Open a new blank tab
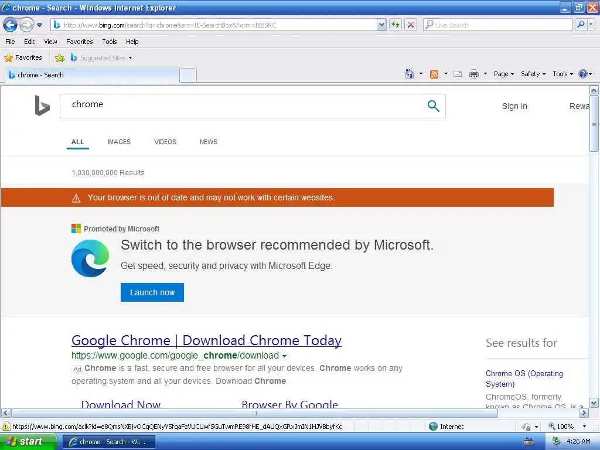The height and width of the screenshot is (450, 600). click(188, 76)
